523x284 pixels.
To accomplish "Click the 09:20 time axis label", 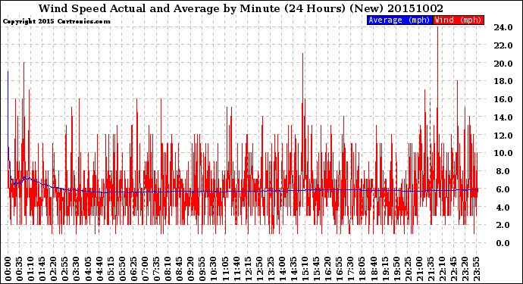I will 191,269.
